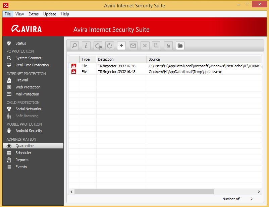Click the restore object icon with plus

pyautogui.click(x=98, y=46)
